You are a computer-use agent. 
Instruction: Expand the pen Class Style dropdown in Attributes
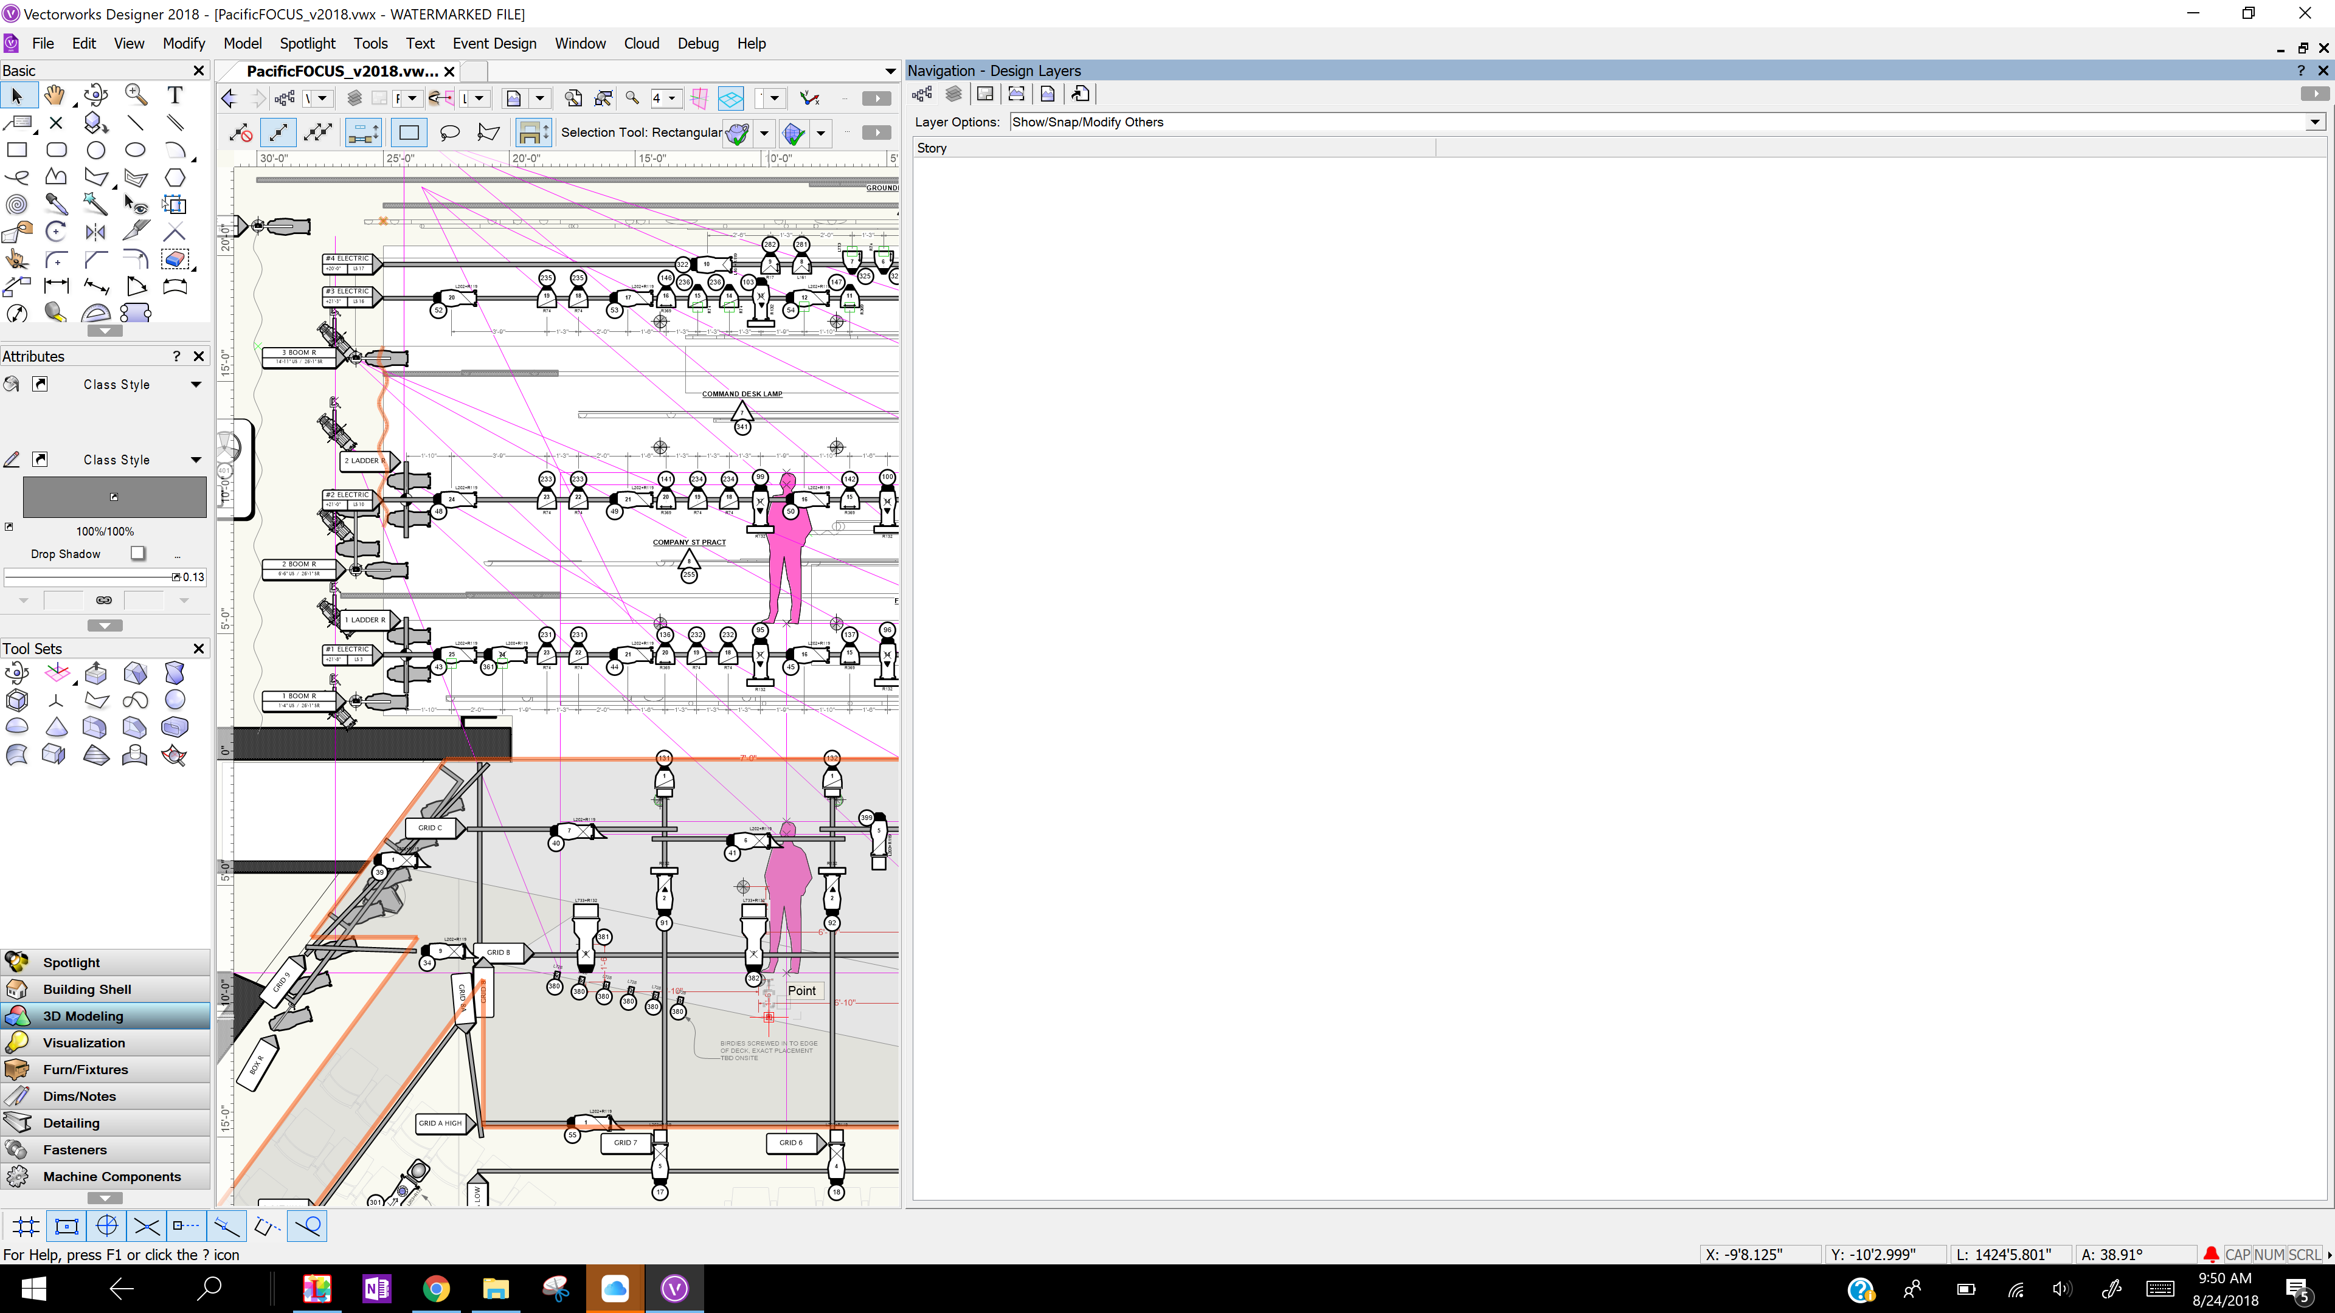click(x=196, y=460)
